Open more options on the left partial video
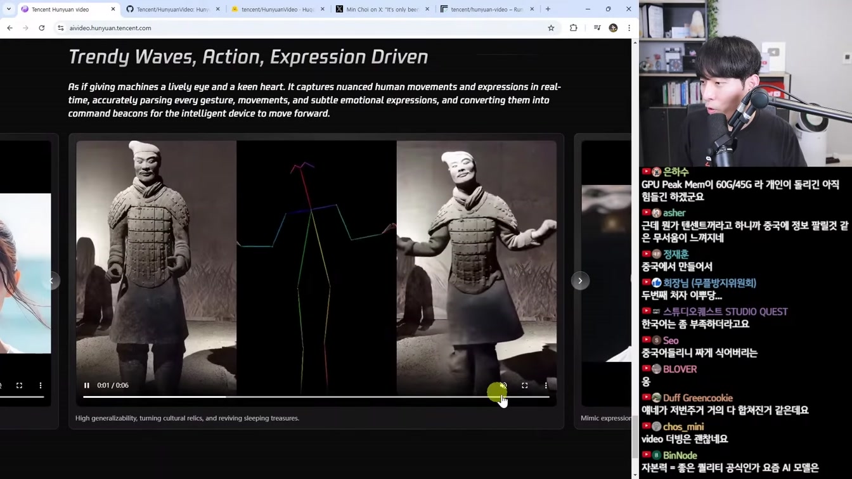Screen dimensions: 852x479 tap(41, 385)
